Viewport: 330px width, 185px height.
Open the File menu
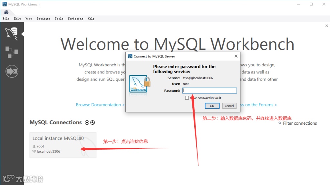point(6,19)
